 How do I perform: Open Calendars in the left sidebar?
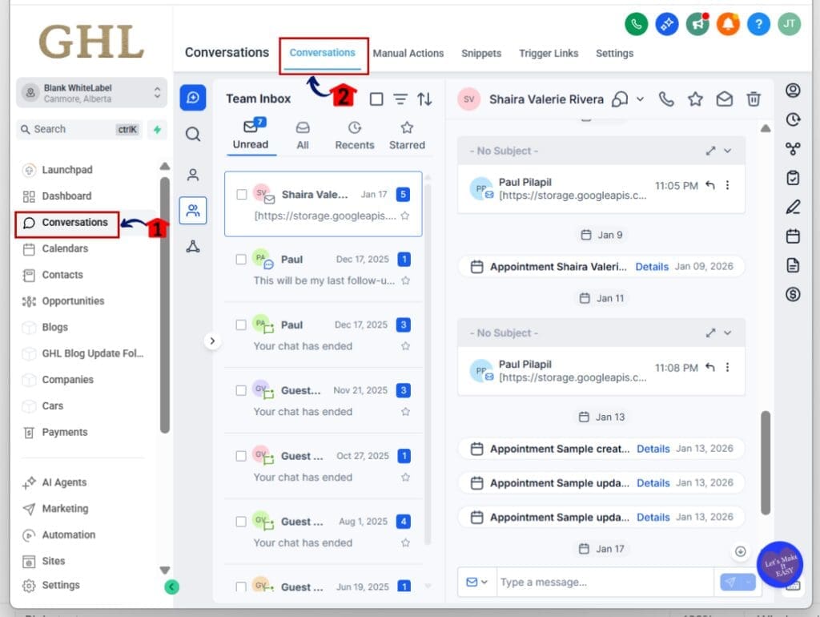[x=65, y=248]
